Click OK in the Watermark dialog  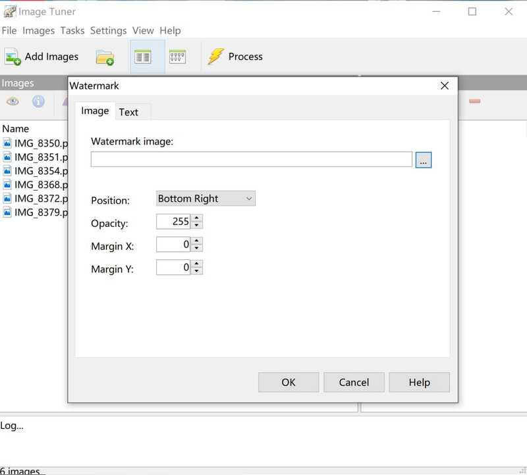click(289, 382)
